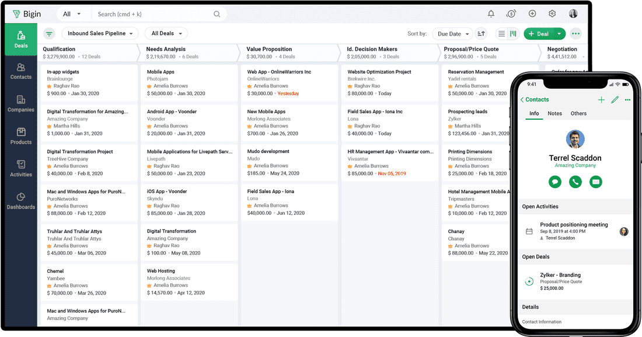Open the Web Hosting deal card
Viewport: 642px width, 337px height.
point(189,282)
